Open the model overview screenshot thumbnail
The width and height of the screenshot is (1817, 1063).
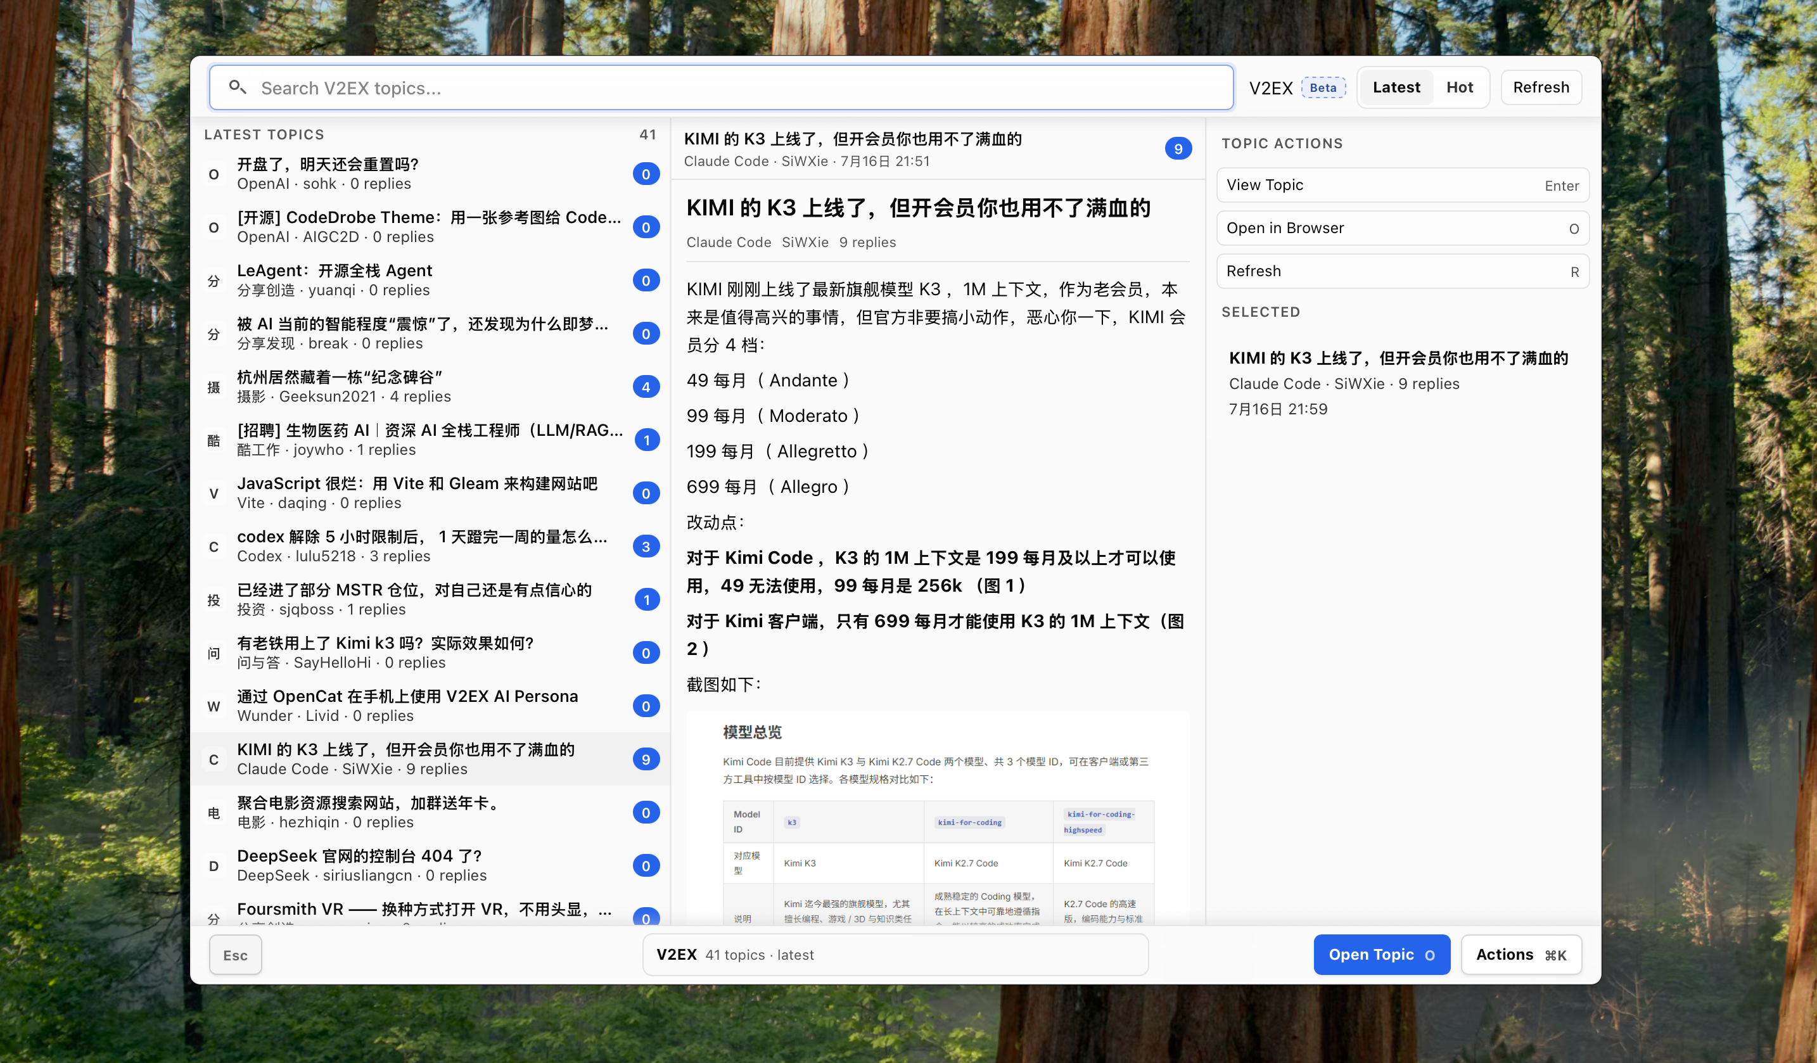tap(938, 818)
